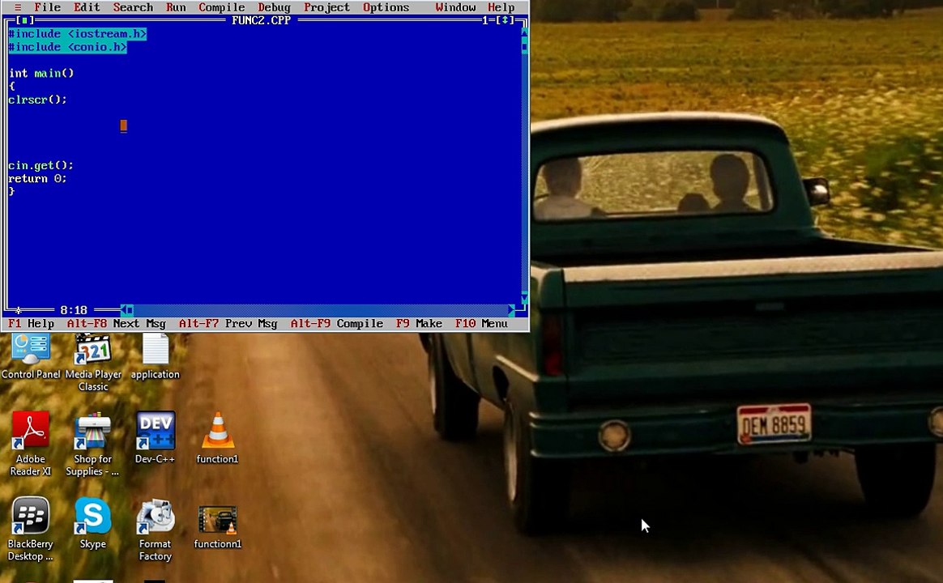Select the function1 VLC cone icon
Image resolution: width=943 pixels, height=583 pixels.
pyautogui.click(x=218, y=437)
